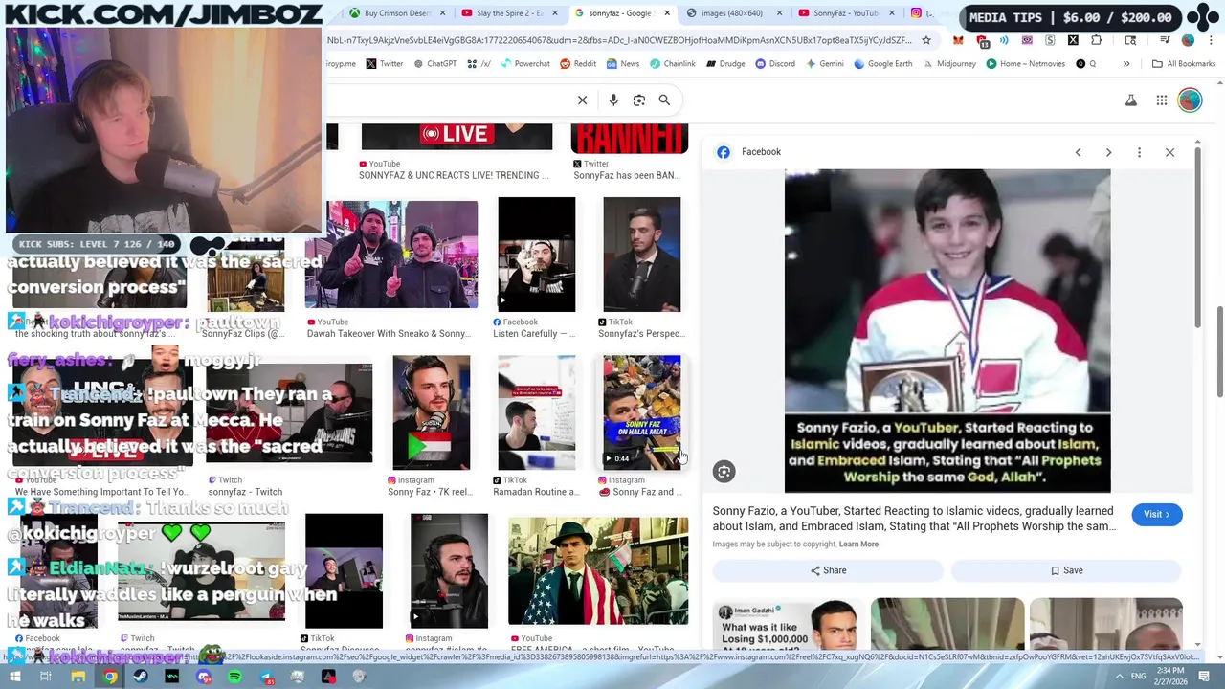
Task: Open the Gemini bookmark
Action: [825, 64]
